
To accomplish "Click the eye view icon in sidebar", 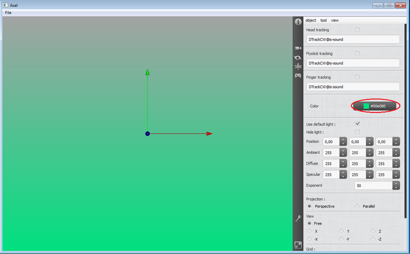I will point(298,57).
